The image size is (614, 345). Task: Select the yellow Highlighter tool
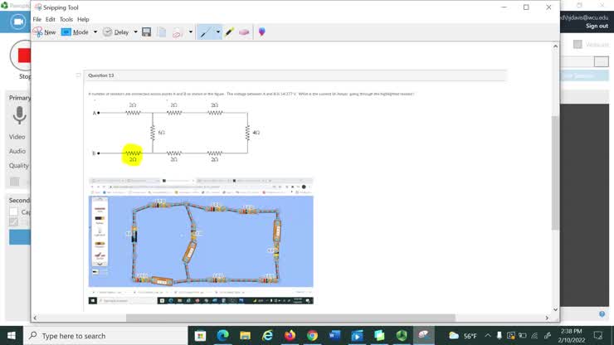click(230, 32)
